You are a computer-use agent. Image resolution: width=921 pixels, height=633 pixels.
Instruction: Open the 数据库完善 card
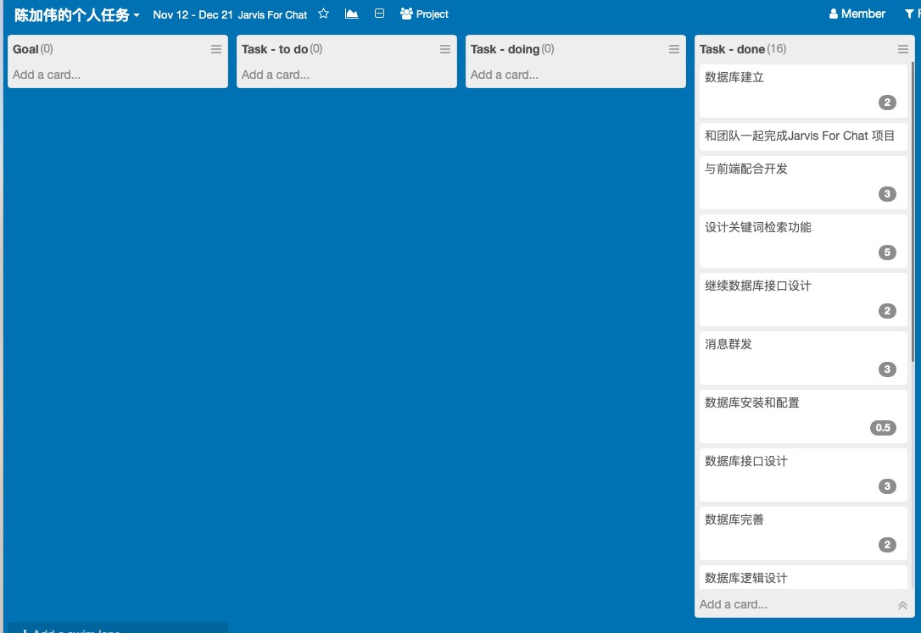pos(803,533)
